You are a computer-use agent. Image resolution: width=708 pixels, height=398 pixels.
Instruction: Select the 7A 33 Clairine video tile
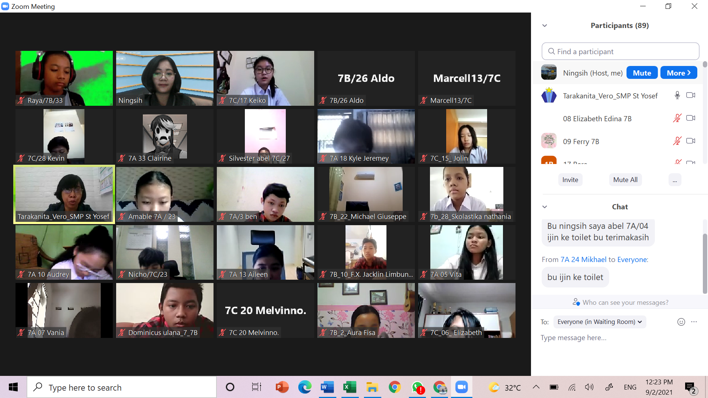point(165,136)
